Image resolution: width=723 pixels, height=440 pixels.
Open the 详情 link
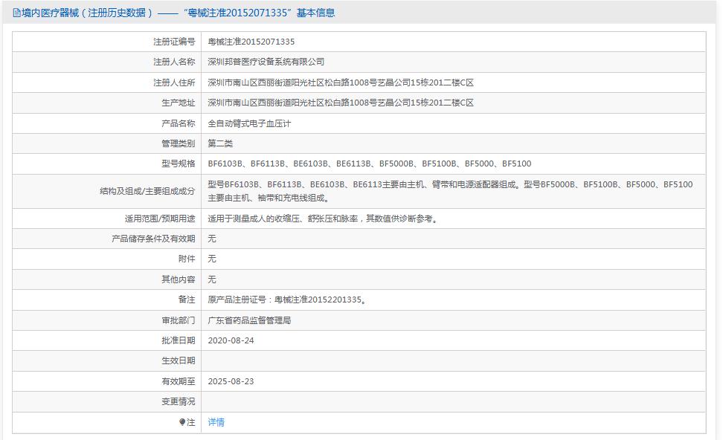pos(216,422)
